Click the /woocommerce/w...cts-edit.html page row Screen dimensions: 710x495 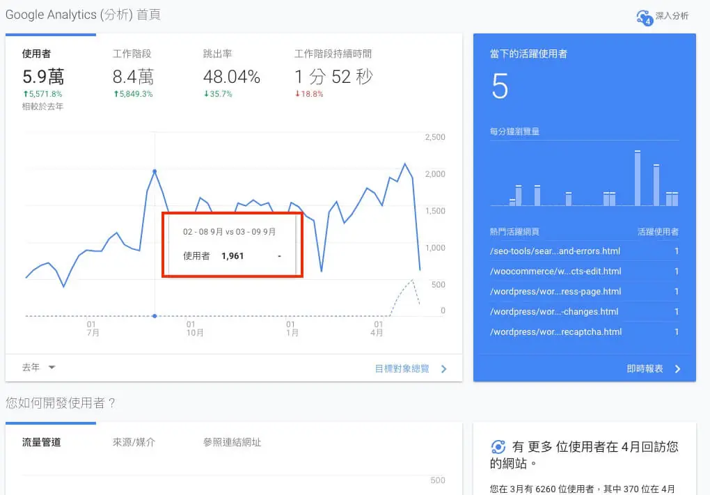coord(584,272)
